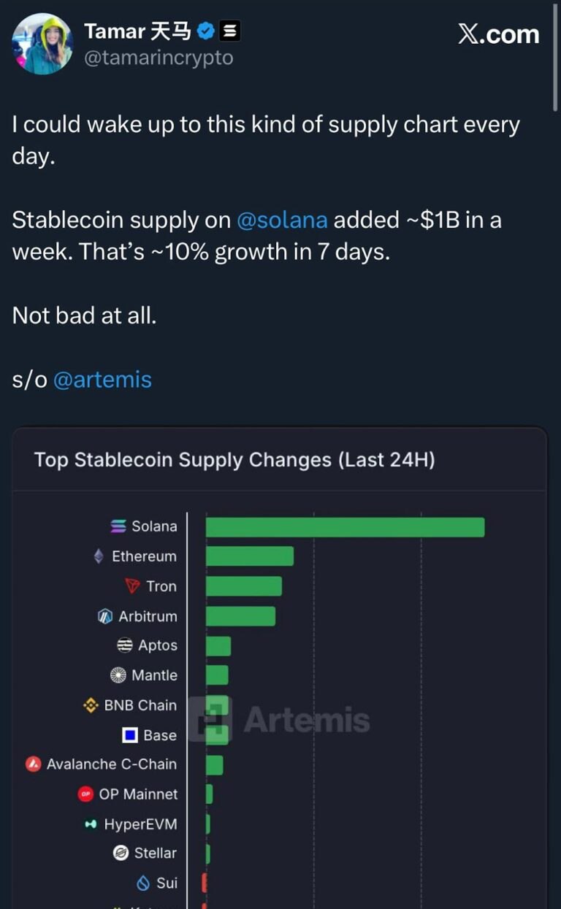
Task: Click the Solana chain icon in chart
Action: click(x=118, y=526)
